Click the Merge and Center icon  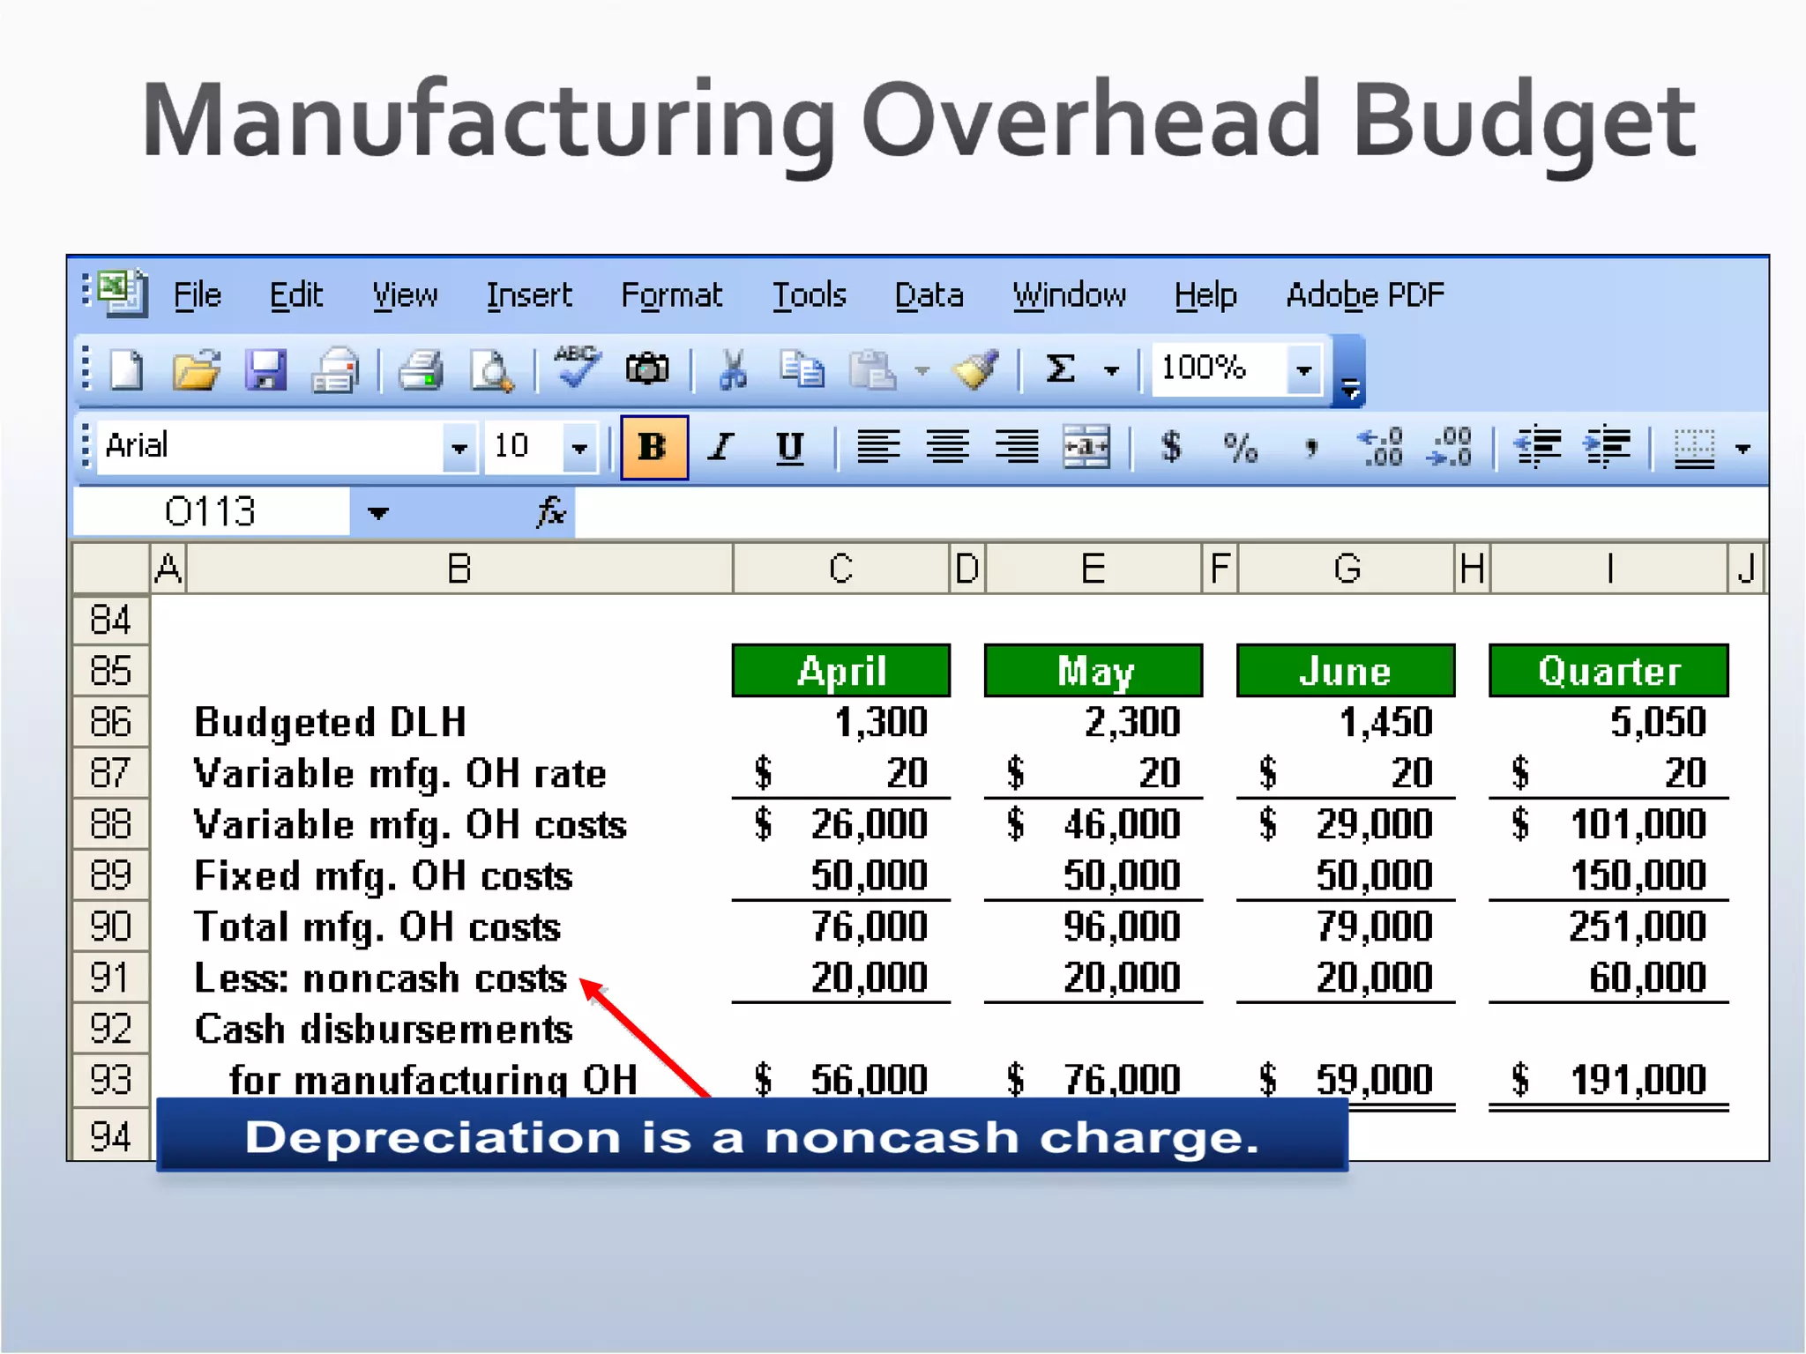(x=1086, y=447)
